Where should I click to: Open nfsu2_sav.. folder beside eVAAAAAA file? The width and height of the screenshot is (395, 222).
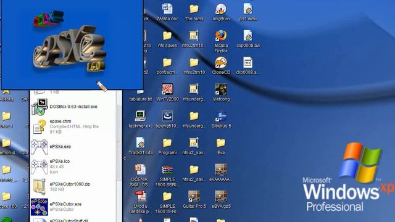click(x=194, y=170)
